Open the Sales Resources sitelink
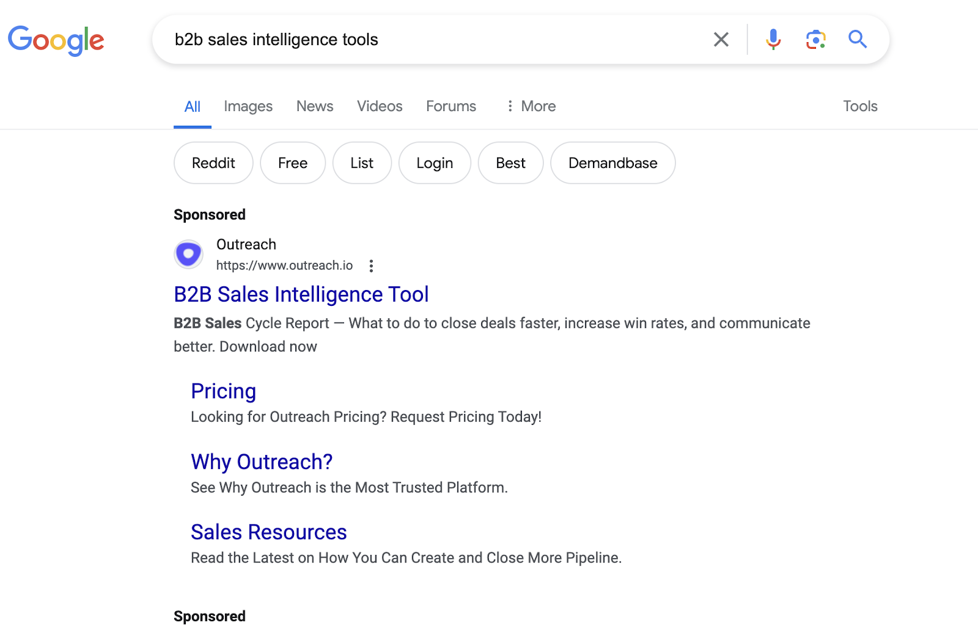978x632 pixels. [x=269, y=532]
